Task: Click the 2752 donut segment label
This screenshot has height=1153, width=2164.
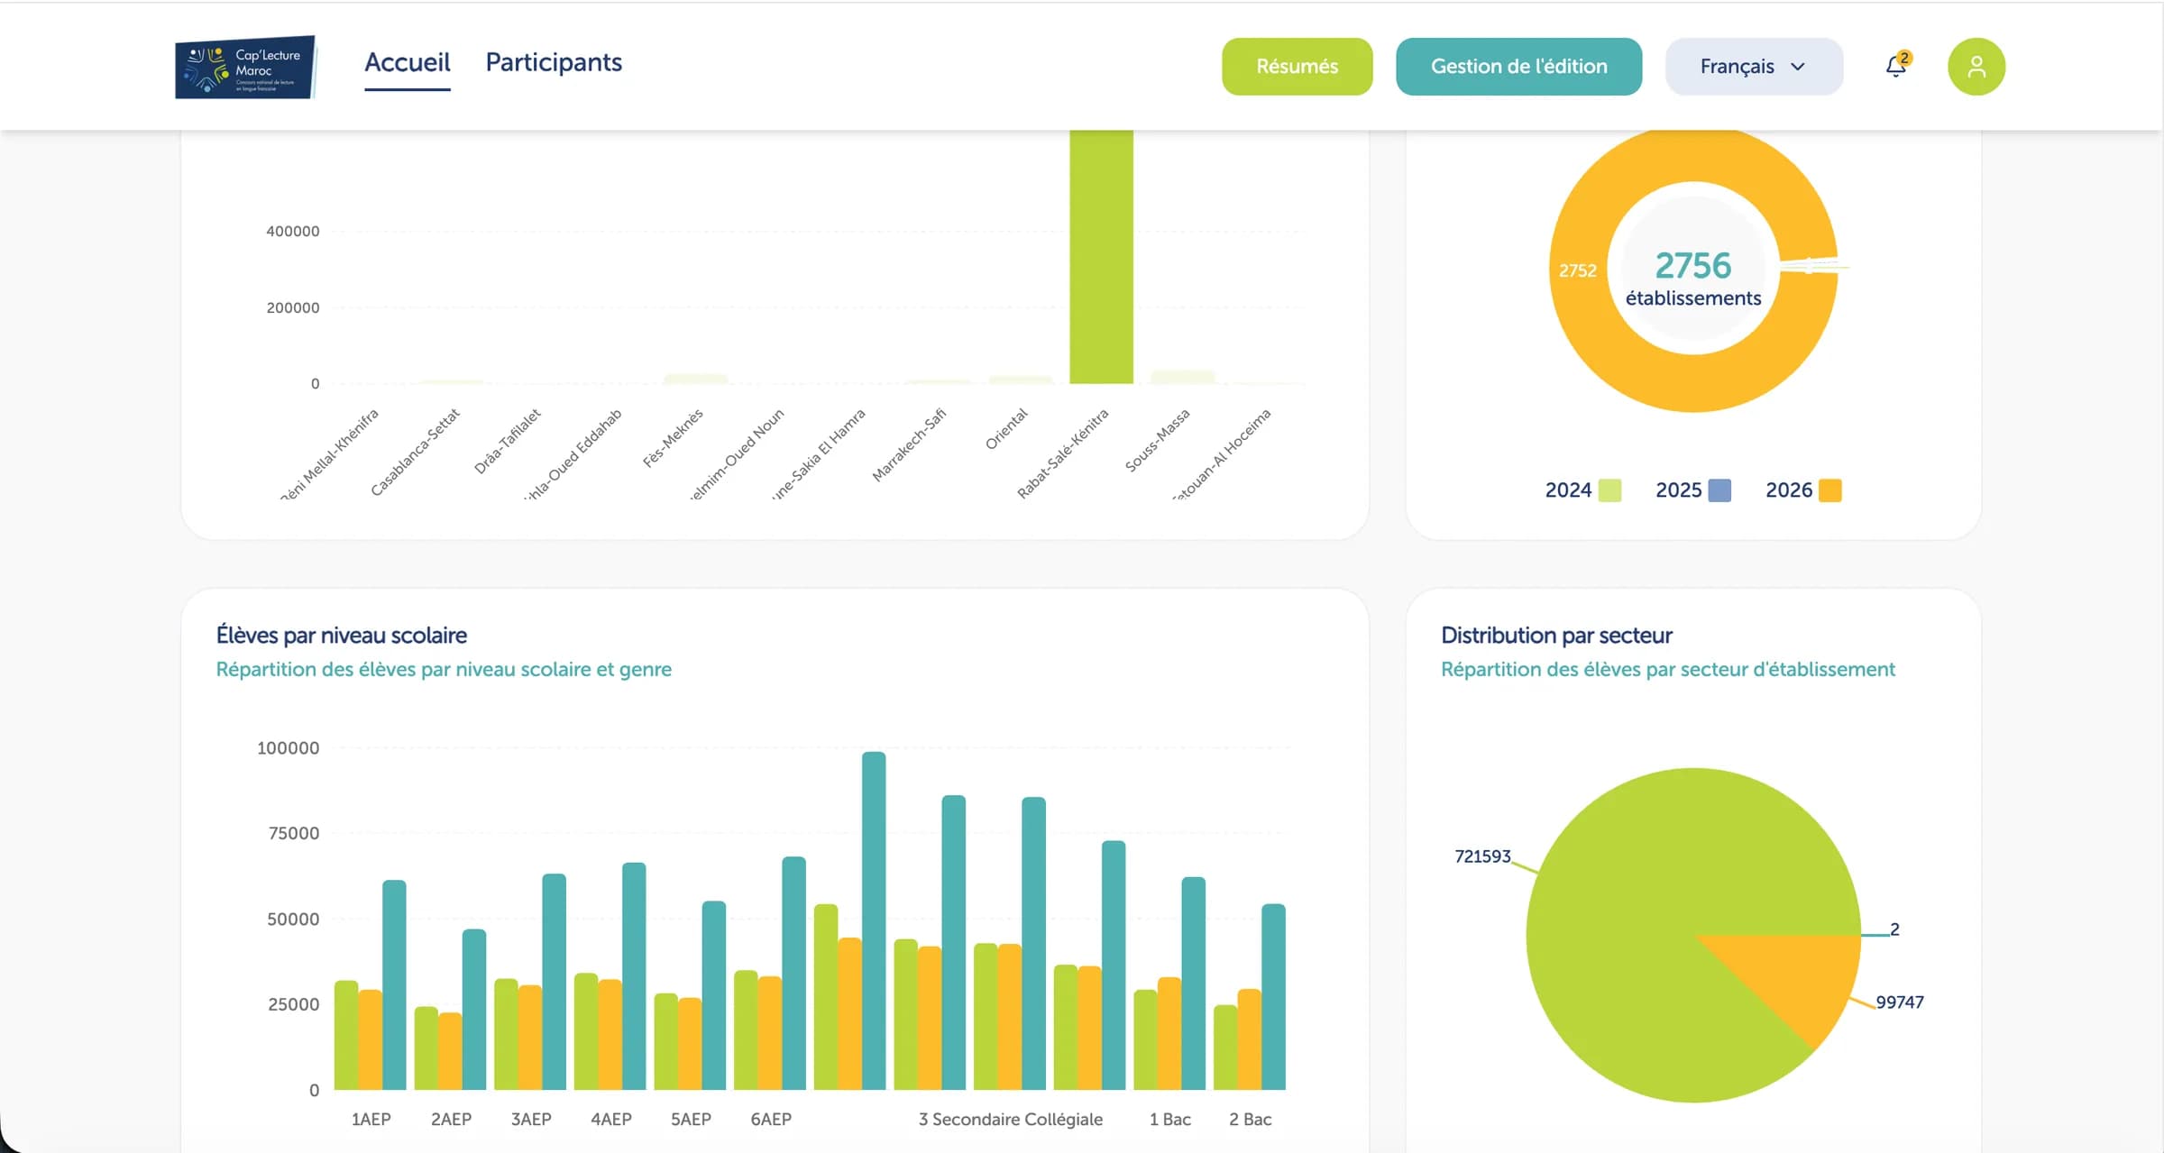Action: 1577,270
